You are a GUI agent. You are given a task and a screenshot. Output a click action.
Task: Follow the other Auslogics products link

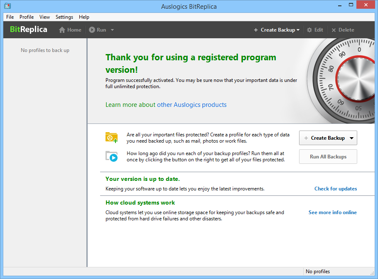click(x=191, y=105)
